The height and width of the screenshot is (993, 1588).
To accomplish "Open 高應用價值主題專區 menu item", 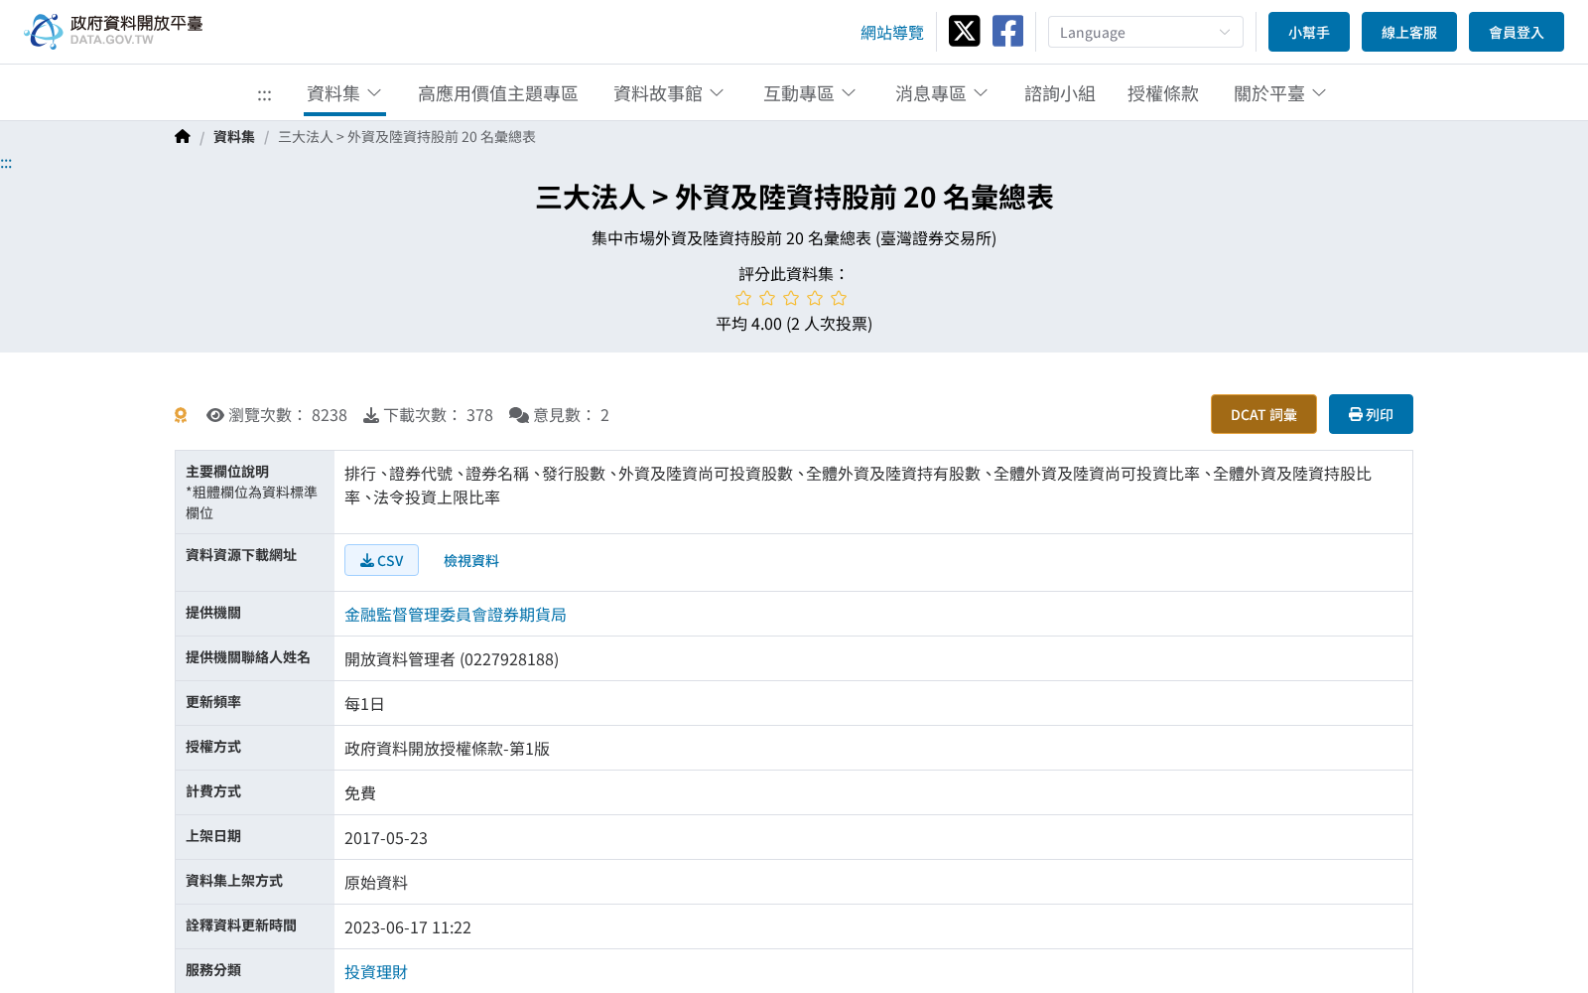I will click(498, 93).
